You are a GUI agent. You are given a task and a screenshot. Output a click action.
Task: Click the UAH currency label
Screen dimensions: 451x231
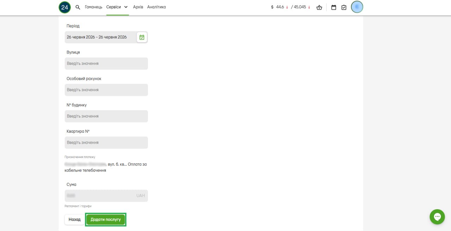[141, 196]
